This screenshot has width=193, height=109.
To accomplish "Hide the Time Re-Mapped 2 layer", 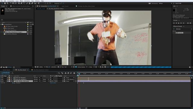I will [1, 79].
